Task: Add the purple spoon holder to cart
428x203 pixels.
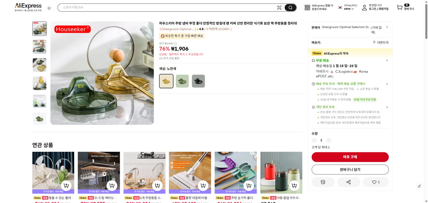Action: point(249,185)
